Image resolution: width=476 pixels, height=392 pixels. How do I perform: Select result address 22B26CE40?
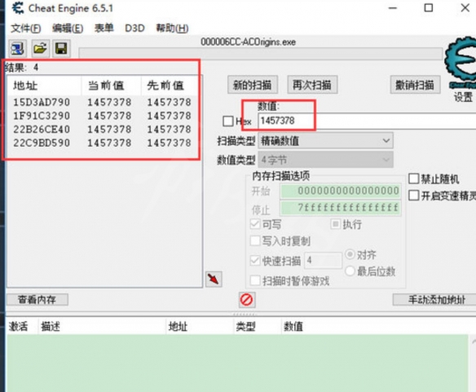point(42,130)
